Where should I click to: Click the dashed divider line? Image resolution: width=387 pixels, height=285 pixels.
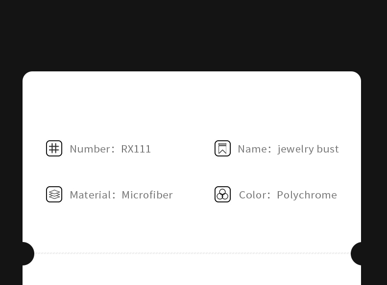(192, 253)
